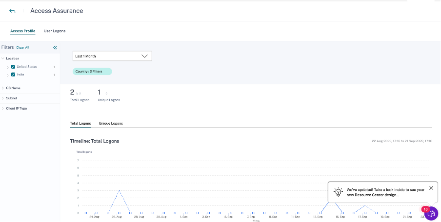Click the lightbulb icon in the notification
The image size is (441, 222).
pyautogui.click(x=338, y=191)
